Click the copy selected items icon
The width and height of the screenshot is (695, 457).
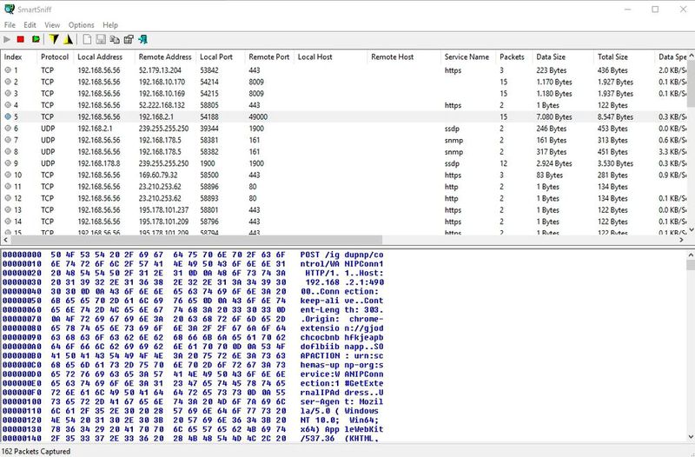click(115, 39)
